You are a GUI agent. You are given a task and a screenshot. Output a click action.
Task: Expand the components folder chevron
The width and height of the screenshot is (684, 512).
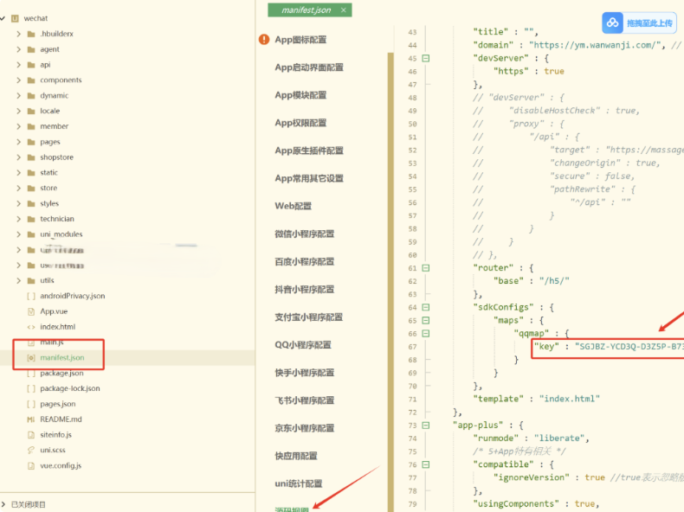(19, 80)
